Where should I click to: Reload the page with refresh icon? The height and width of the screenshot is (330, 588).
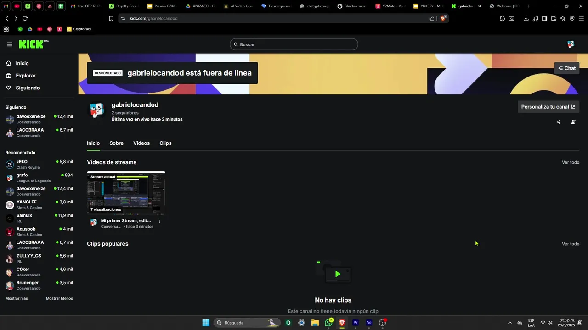click(x=25, y=18)
